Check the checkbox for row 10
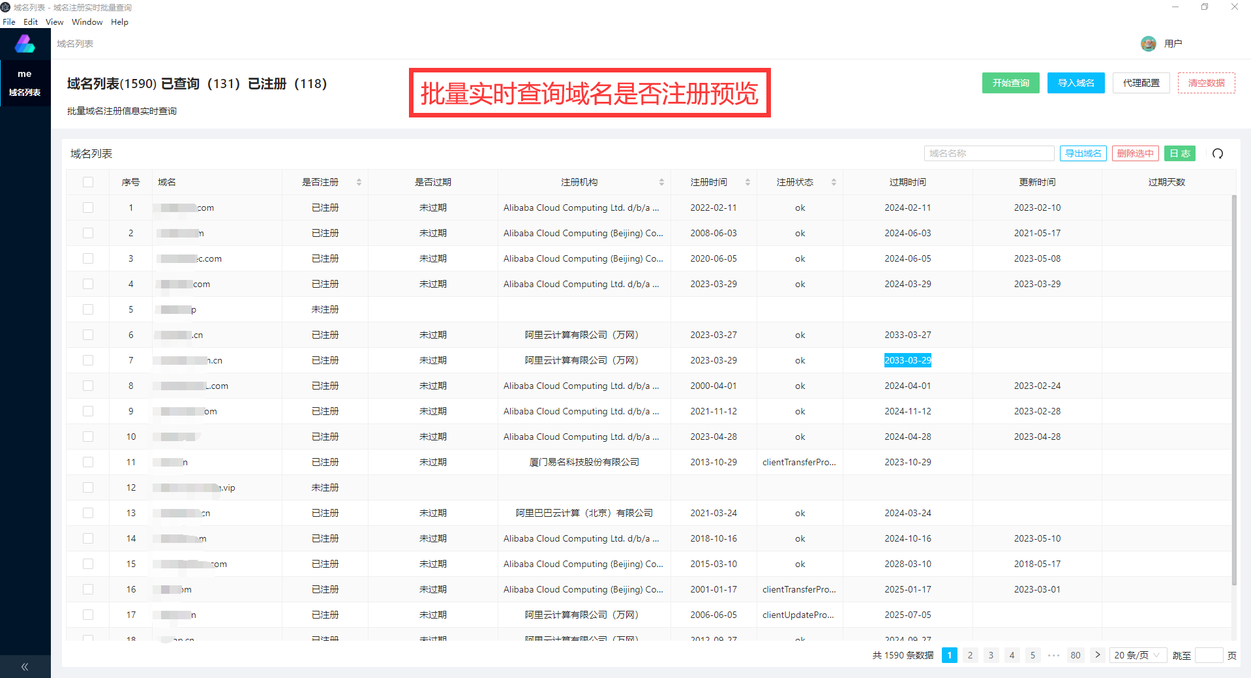The width and height of the screenshot is (1251, 678). [x=88, y=437]
